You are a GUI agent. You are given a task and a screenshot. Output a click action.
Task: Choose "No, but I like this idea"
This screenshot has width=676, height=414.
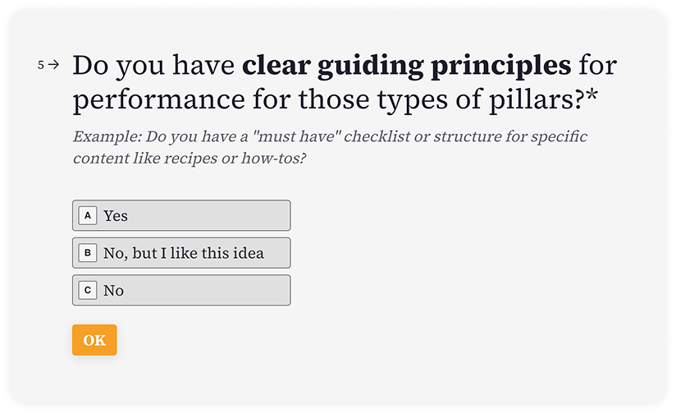180,253
